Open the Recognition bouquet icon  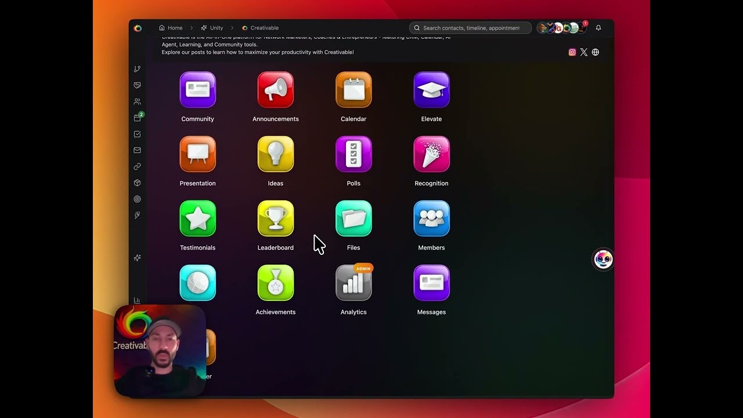431,154
